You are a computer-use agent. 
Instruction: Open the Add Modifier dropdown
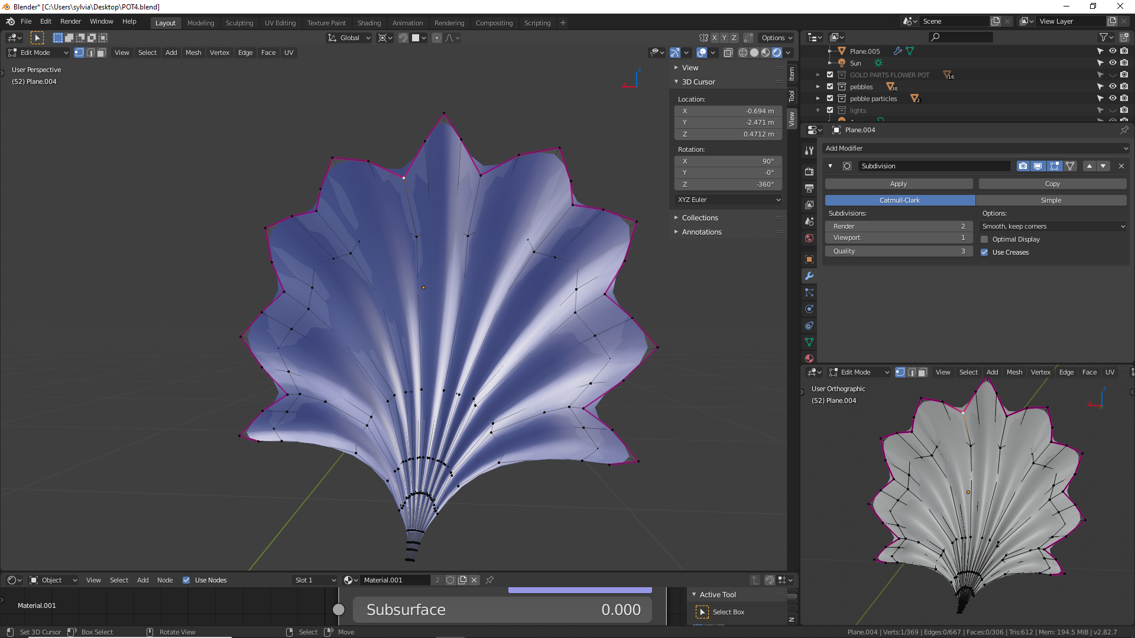(x=975, y=148)
